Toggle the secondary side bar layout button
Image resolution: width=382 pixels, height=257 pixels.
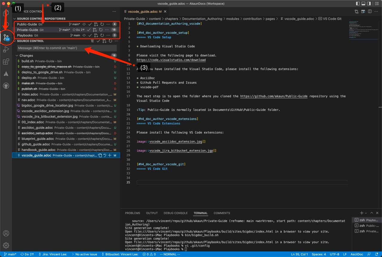[x=369, y=4]
